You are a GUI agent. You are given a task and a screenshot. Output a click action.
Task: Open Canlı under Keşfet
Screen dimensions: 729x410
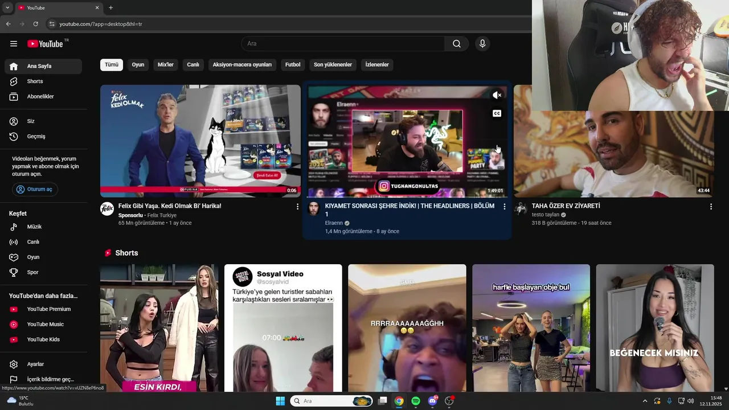click(x=43, y=242)
